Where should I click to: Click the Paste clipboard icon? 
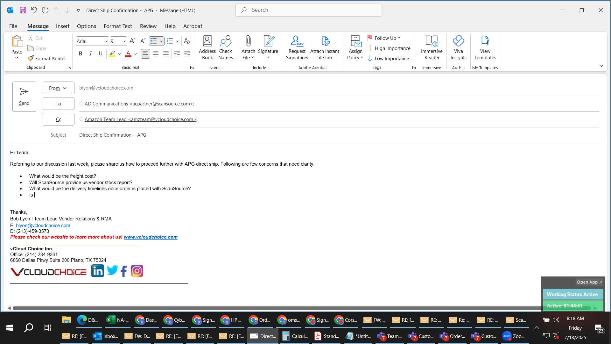point(17,41)
